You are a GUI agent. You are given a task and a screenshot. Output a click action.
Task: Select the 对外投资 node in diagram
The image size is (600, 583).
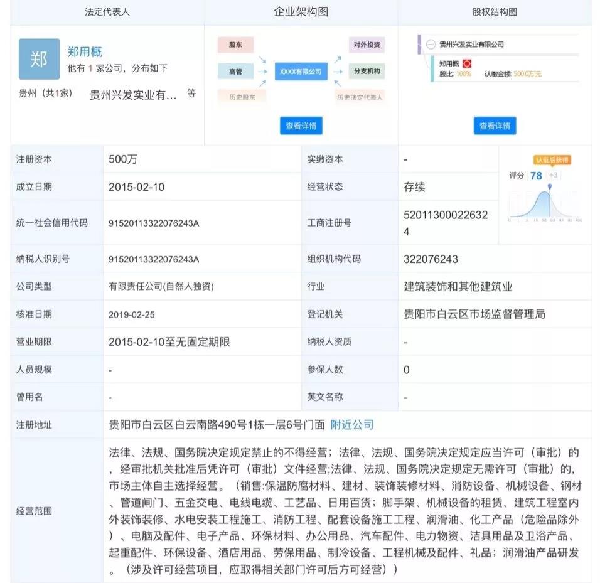pos(367,45)
